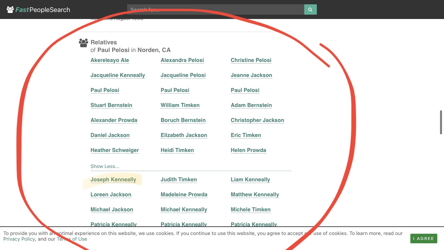Open Patricia Kenneally link under Michael Kenneally
The width and height of the screenshot is (444, 250).
[x=184, y=224]
